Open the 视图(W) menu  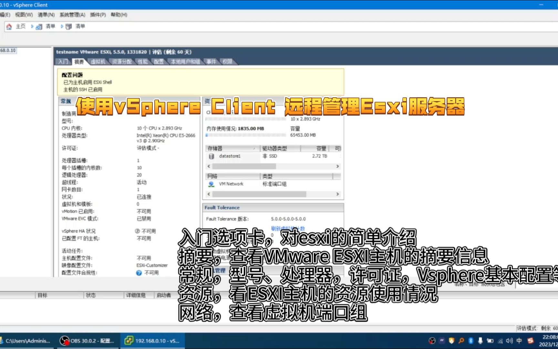tap(24, 15)
